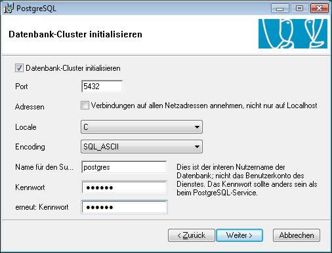Image resolution: width=332 pixels, height=253 pixels.
Task: Click the PostgreSQL installer icon in title bar
Action: tap(9, 9)
